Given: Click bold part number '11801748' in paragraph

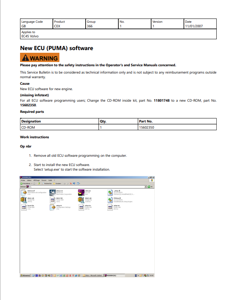Looking at the screenshot, I should 162,101.
